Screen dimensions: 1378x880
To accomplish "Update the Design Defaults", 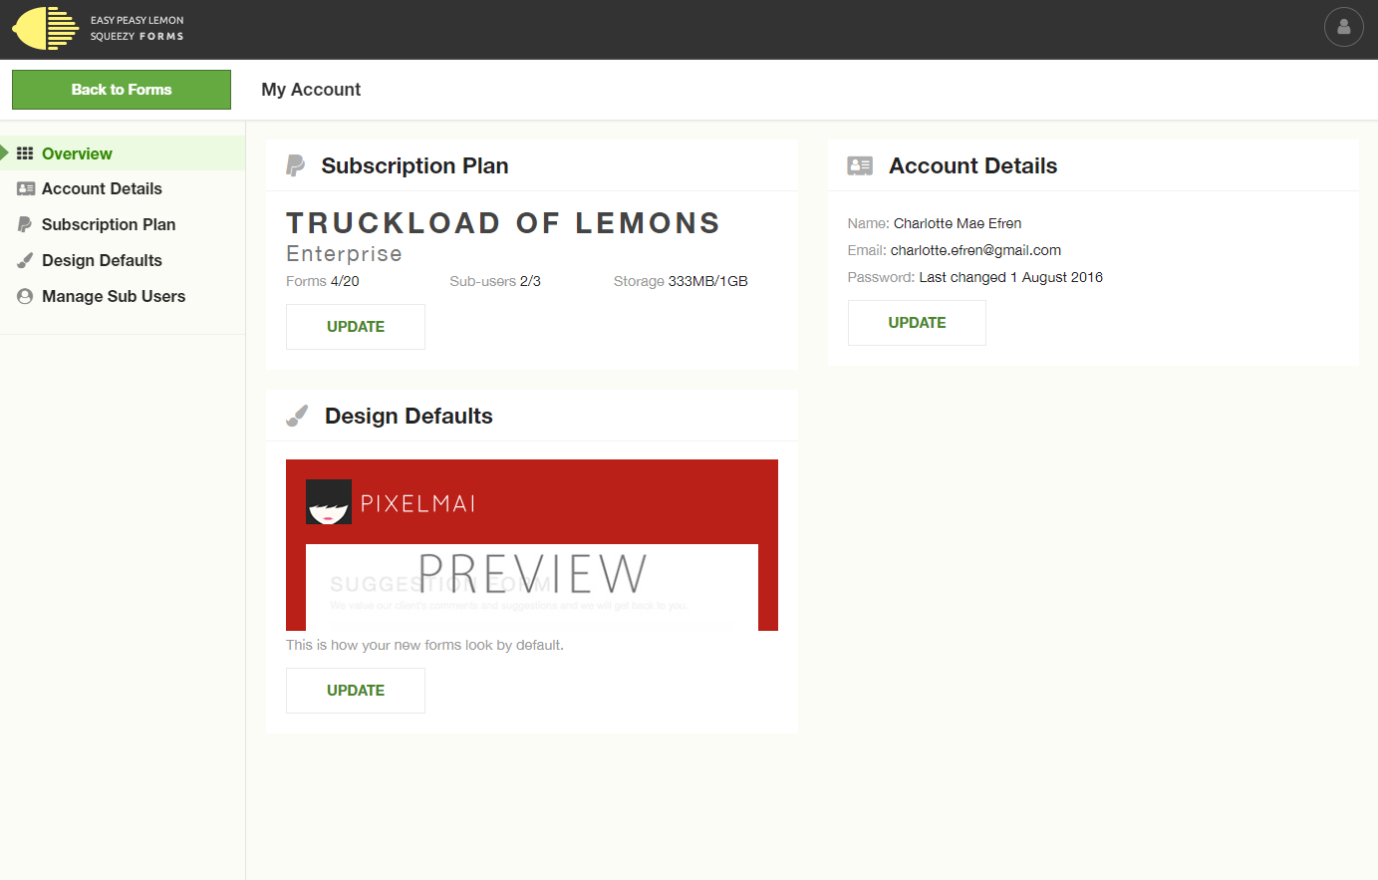I will pos(356,691).
